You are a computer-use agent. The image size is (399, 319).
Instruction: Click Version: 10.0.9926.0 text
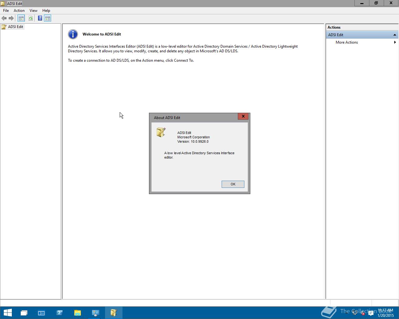193,141
